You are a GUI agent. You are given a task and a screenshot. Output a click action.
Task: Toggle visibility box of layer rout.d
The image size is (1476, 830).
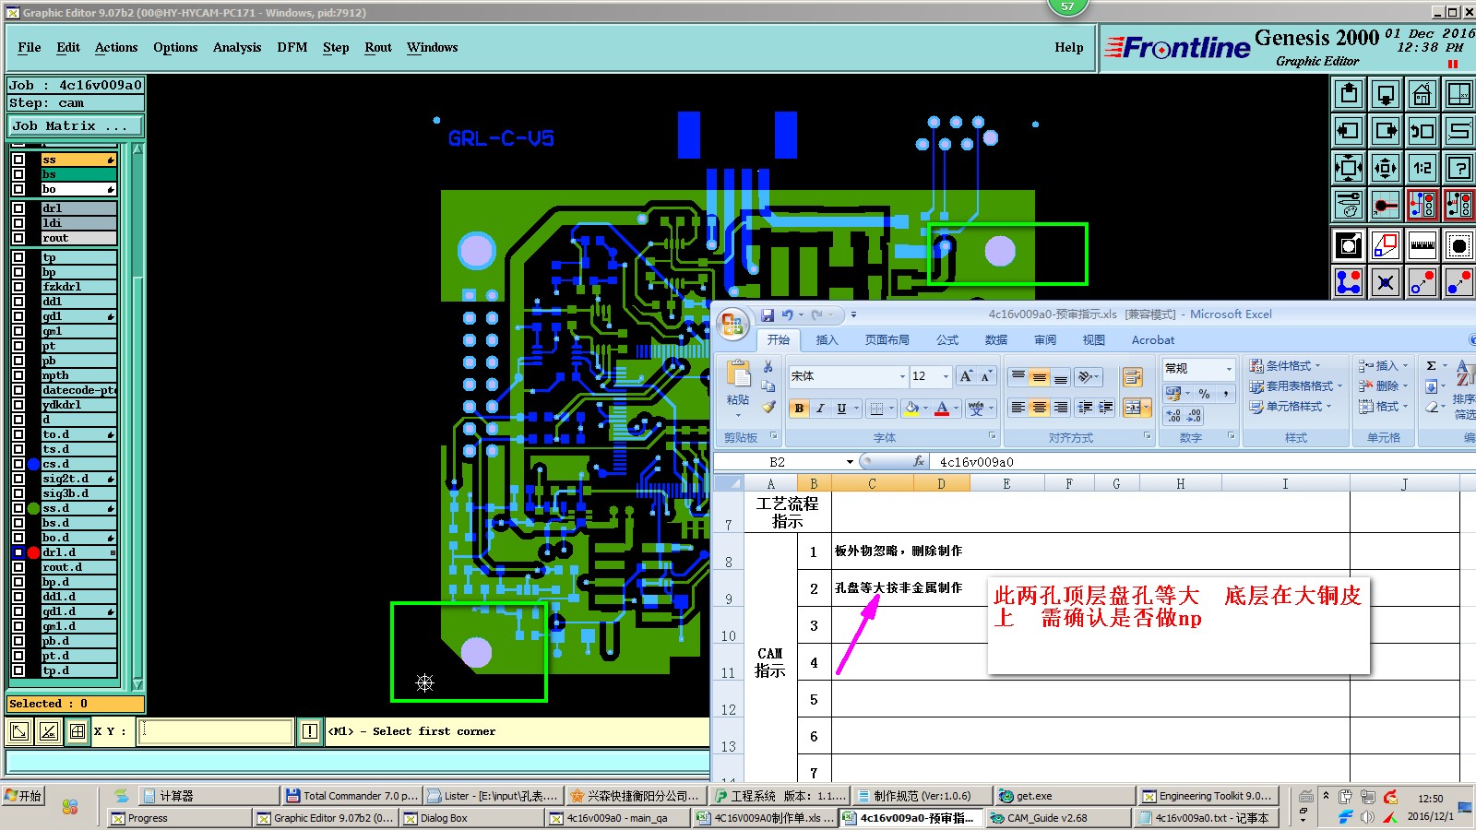(x=18, y=567)
